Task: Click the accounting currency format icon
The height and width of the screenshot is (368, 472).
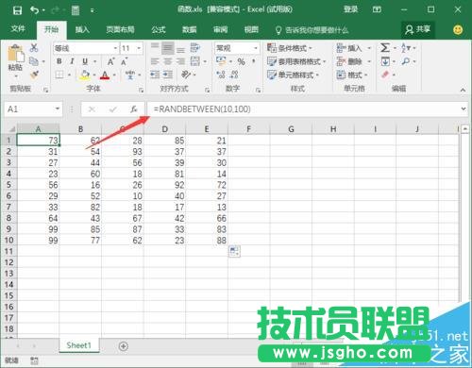Action: [x=221, y=60]
